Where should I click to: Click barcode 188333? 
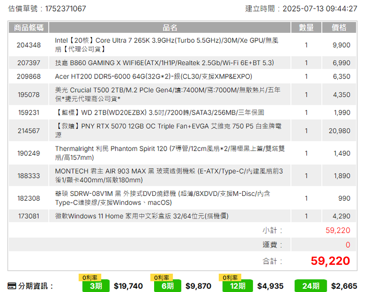pos(29,175)
